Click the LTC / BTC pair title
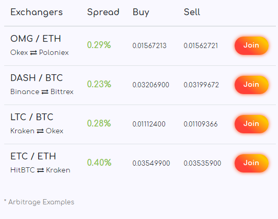The width and height of the screenshot is (278, 219). coord(32,117)
